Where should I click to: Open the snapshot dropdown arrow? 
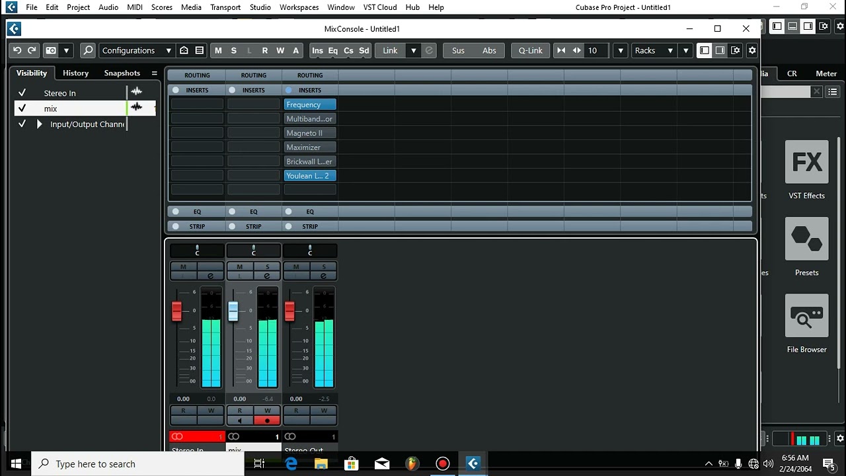point(66,50)
